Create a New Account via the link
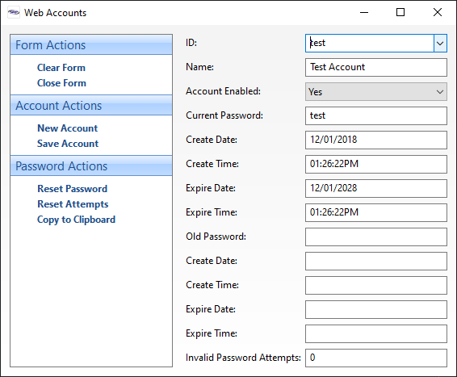The width and height of the screenshot is (457, 377). pos(67,128)
